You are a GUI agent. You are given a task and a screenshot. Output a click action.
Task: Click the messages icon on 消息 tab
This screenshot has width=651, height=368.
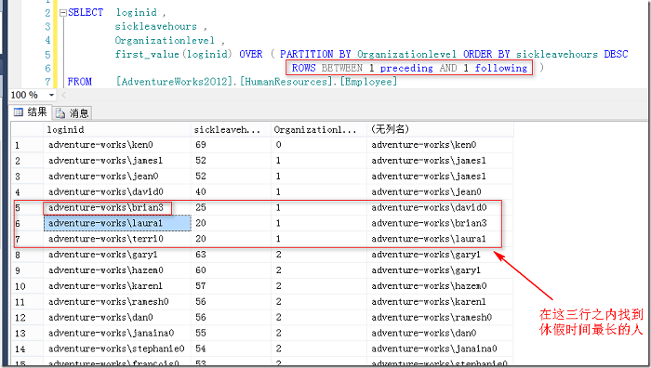tap(60, 113)
